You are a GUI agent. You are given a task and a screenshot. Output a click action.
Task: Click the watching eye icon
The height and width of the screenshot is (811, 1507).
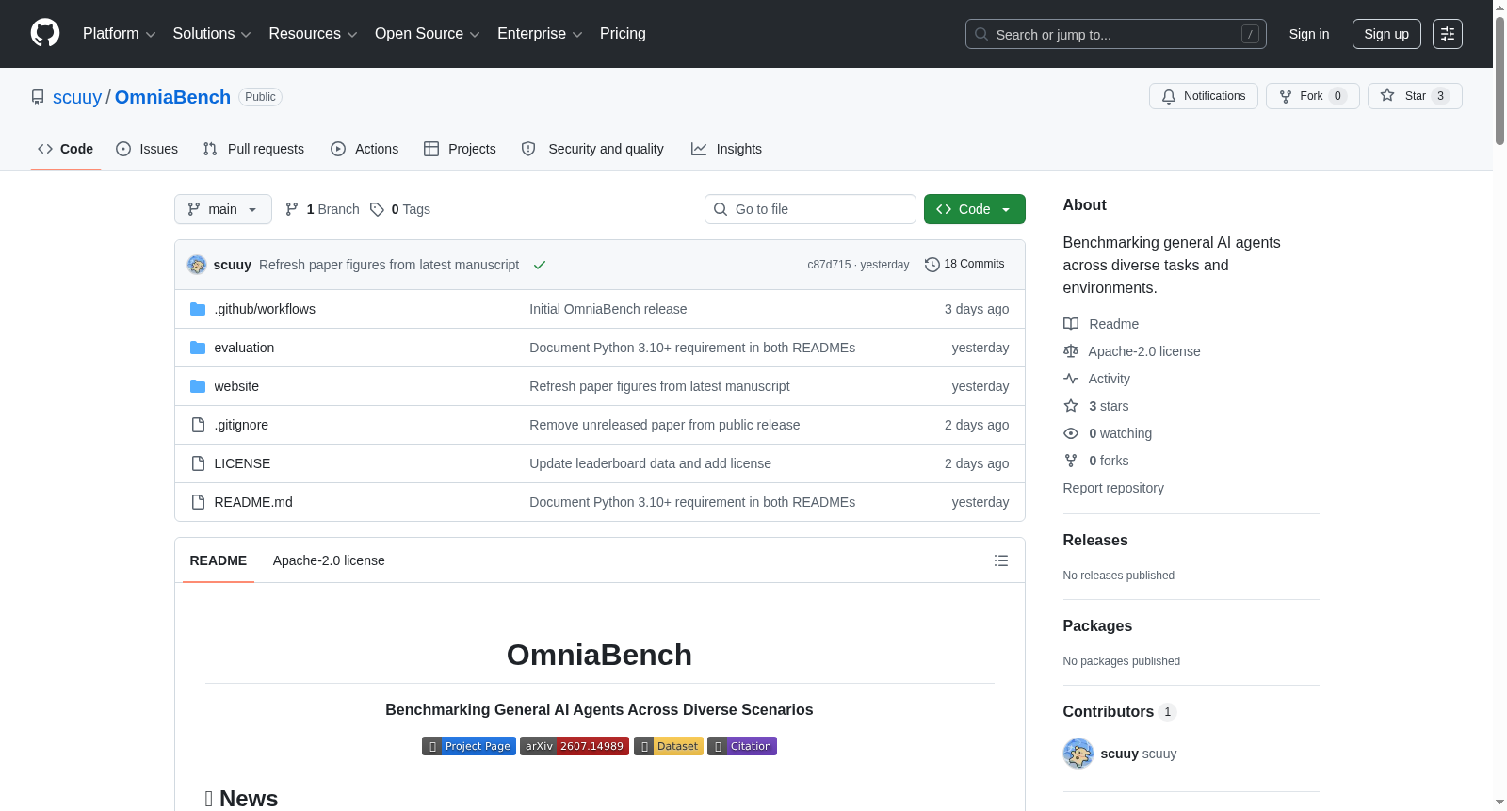point(1071,433)
